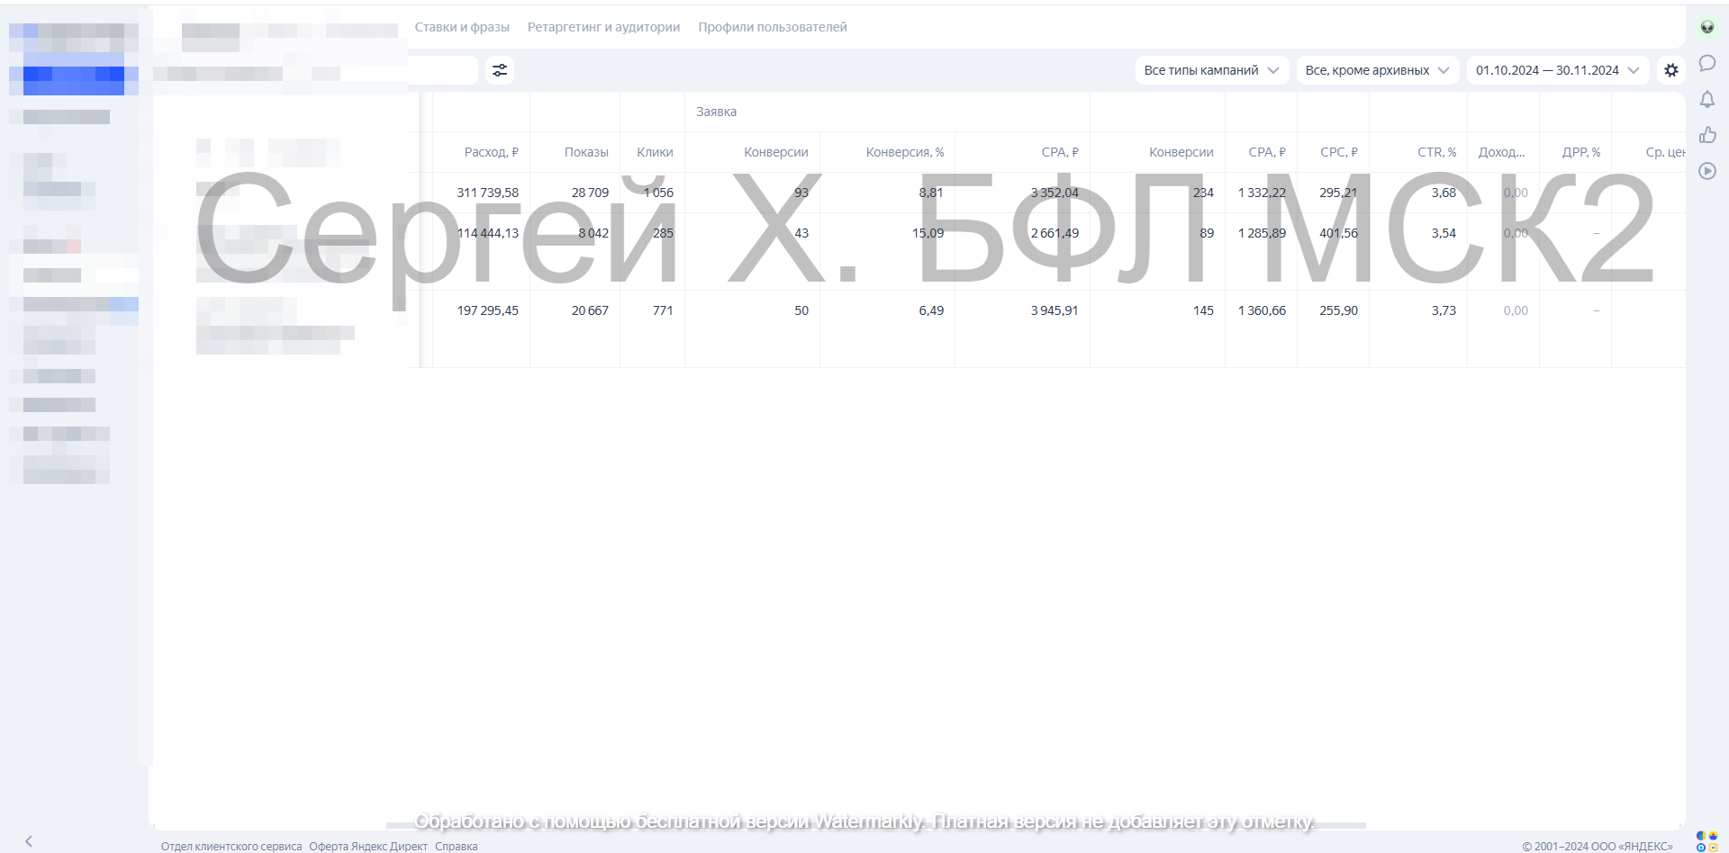This screenshot has width=1729, height=853.
Task: Open 'Оферта Яндекс Директ' link
Action: coord(368,846)
